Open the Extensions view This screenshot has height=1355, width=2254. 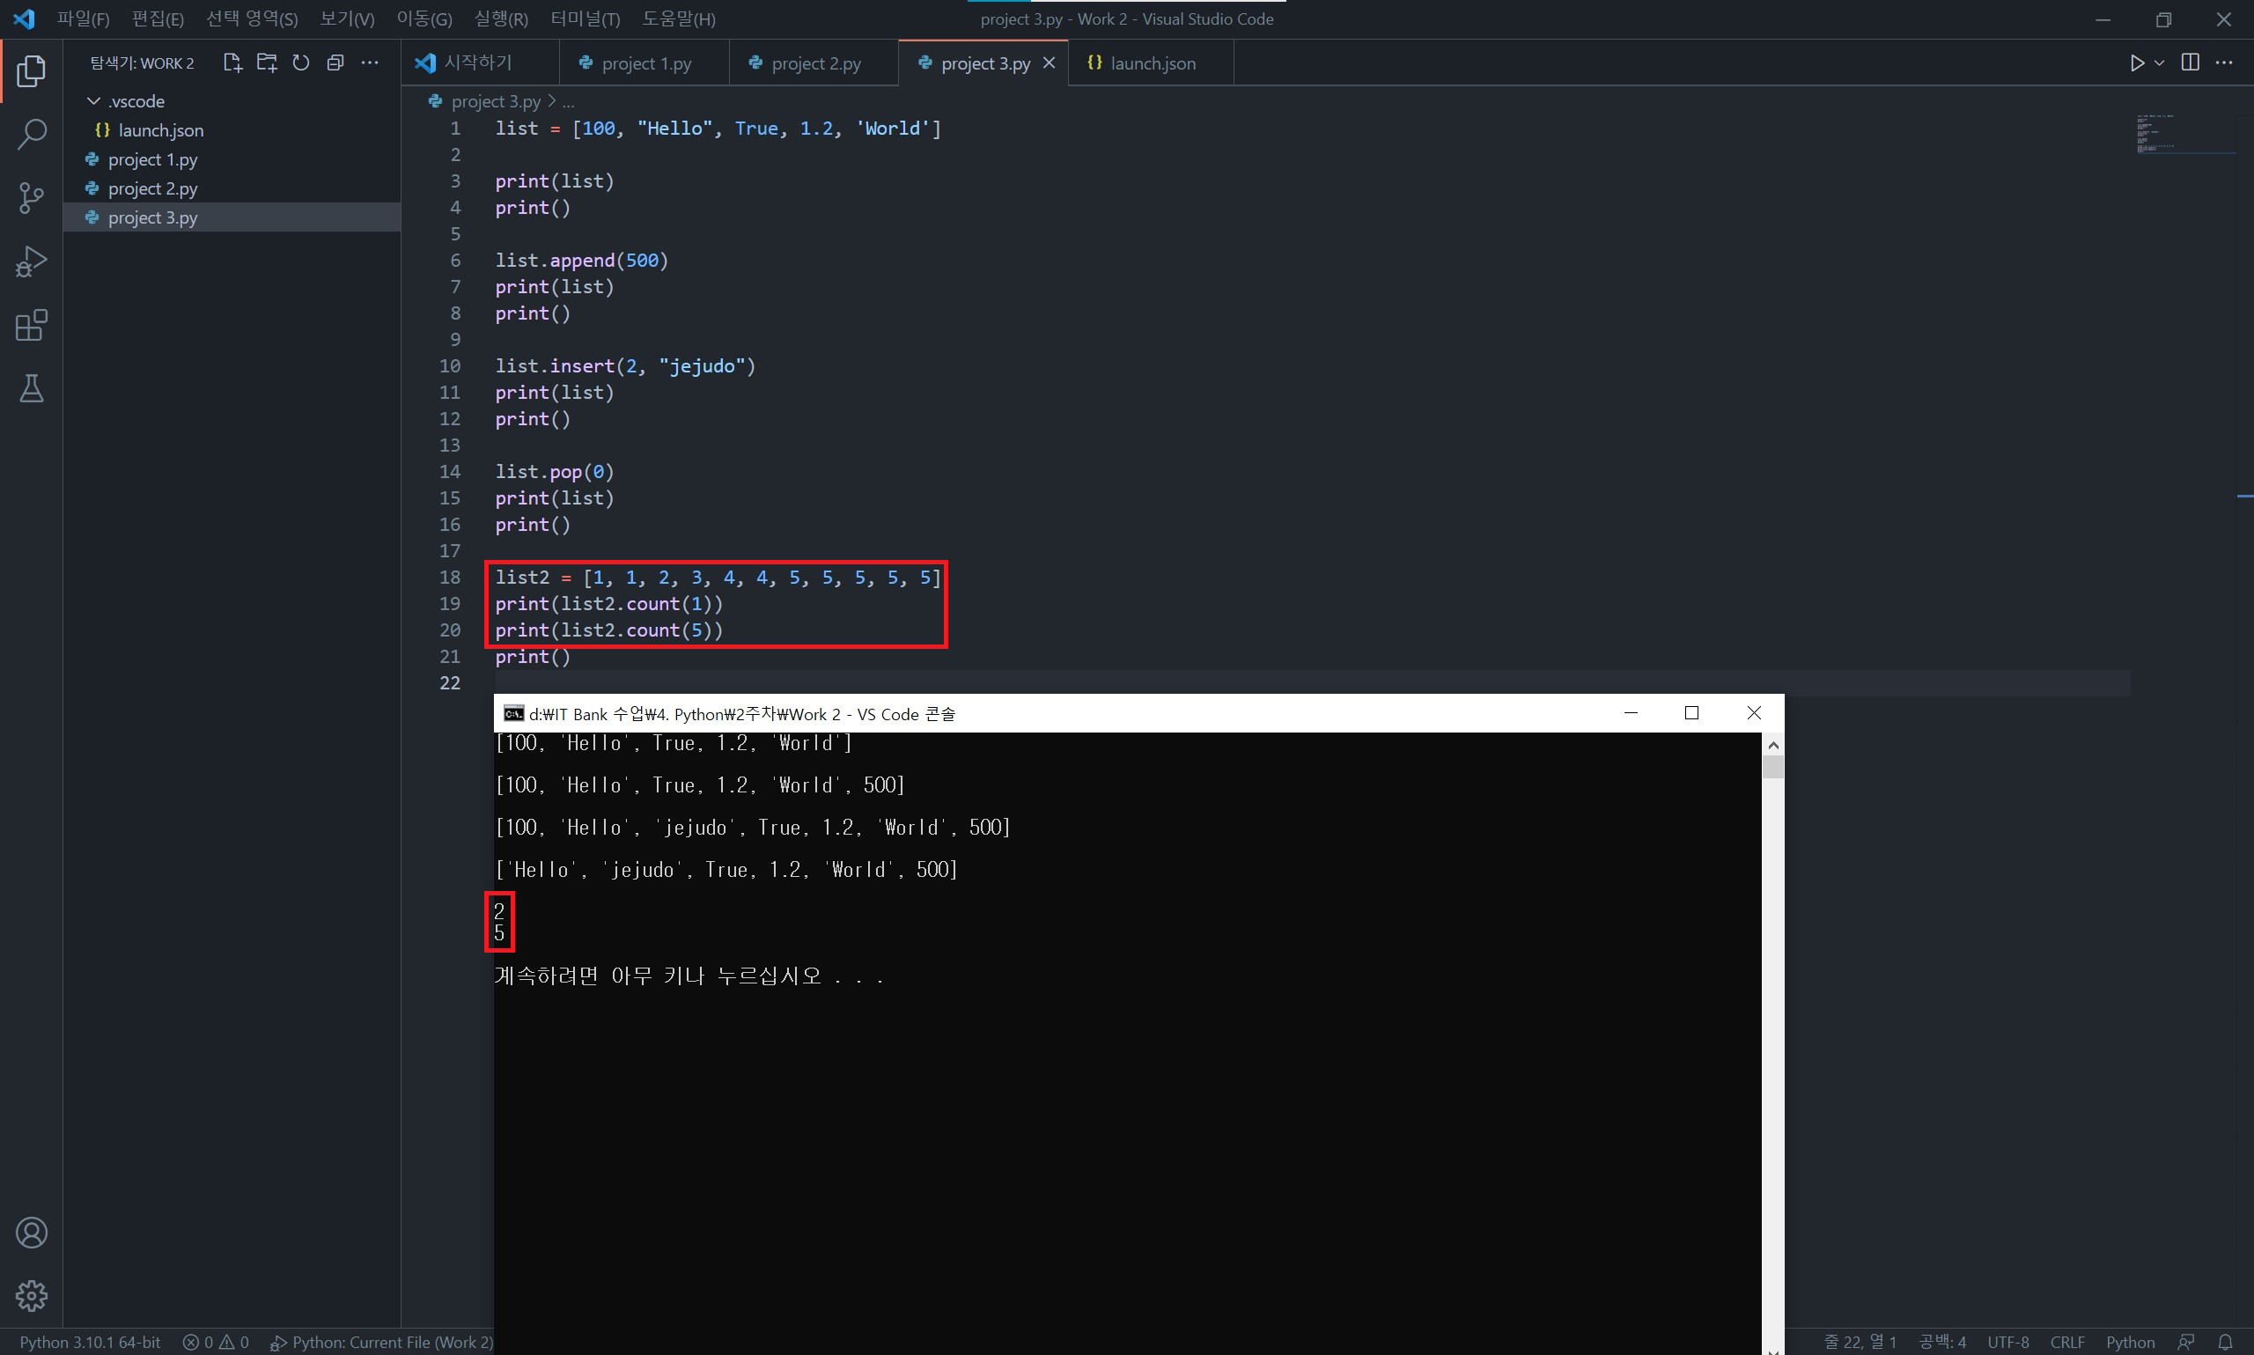(31, 325)
